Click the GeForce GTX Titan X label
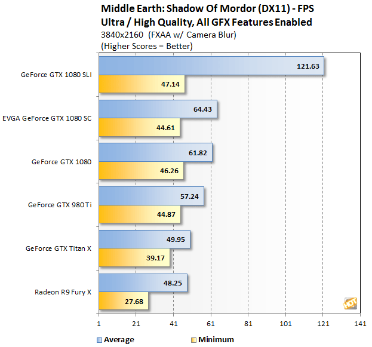The image size is (372, 347). (x=59, y=248)
